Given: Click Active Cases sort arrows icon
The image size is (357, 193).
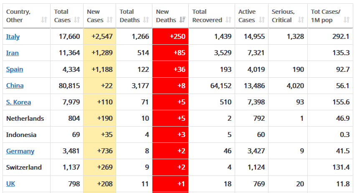Looking at the screenshot, I should (262, 20).
